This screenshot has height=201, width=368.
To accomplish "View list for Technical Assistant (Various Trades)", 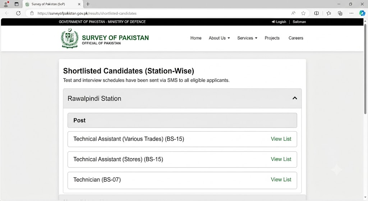I will pos(281,139).
